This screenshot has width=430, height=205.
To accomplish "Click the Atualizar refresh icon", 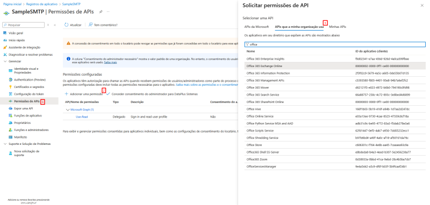I will pos(66,25).
